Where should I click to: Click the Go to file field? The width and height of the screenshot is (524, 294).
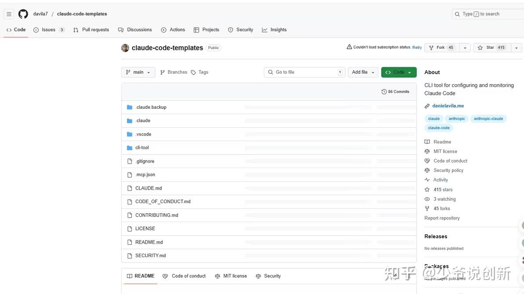[304, 72]
